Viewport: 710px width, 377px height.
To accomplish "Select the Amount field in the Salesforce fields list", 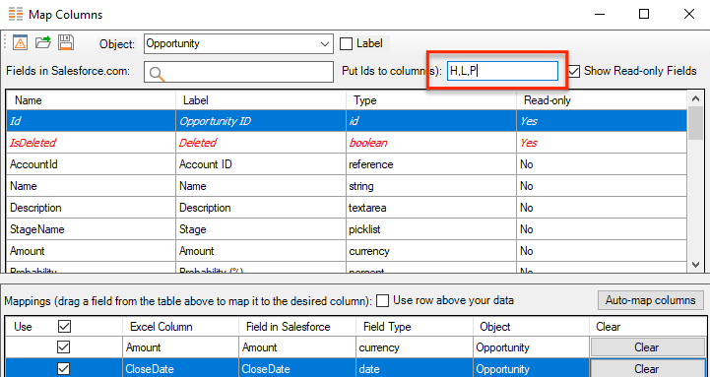I will tap(347, 251).
